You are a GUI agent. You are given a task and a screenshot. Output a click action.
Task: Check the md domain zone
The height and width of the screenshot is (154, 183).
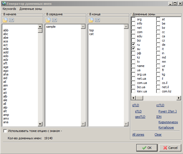tap(158, 57)
